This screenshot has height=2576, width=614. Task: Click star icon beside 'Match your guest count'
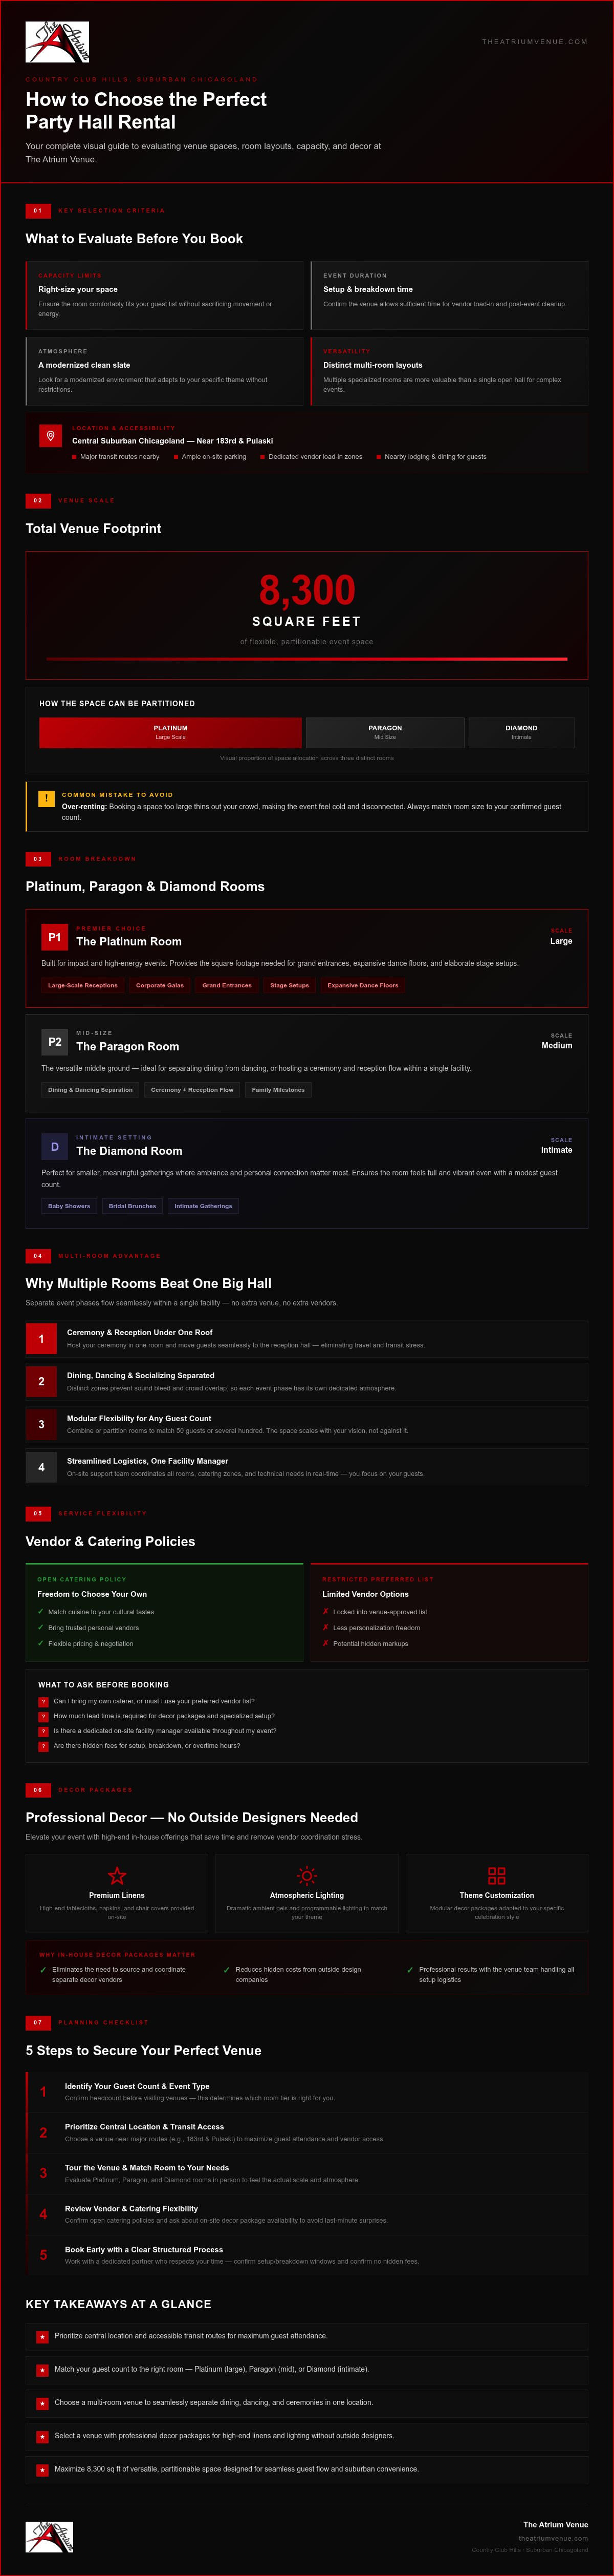(x=43, y=2371)
